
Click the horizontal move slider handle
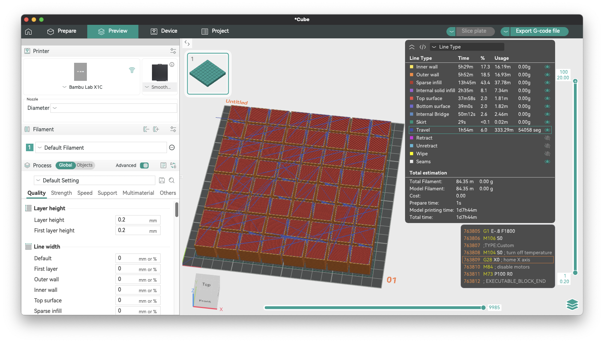pos(483,308)
